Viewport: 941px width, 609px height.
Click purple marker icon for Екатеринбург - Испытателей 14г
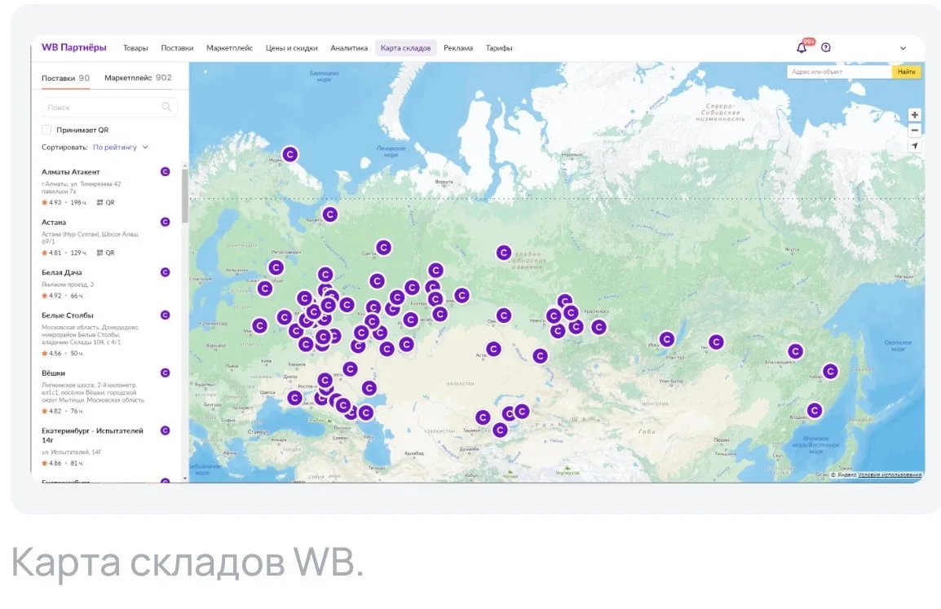(x=165, y=430)
